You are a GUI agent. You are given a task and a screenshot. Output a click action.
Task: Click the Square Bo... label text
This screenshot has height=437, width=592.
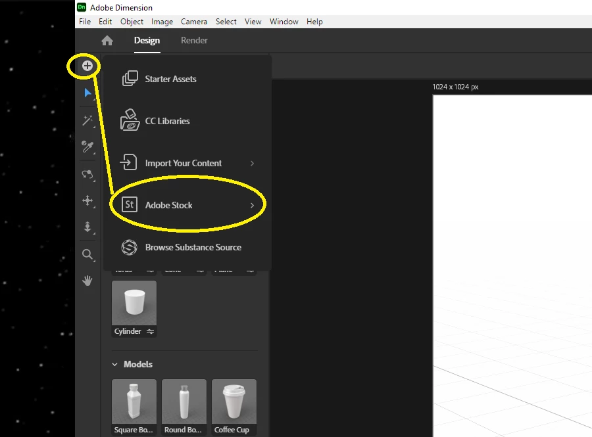[x=134, y=430]
